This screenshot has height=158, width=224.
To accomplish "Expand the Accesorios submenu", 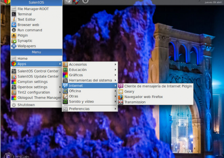I will (78, 65).
